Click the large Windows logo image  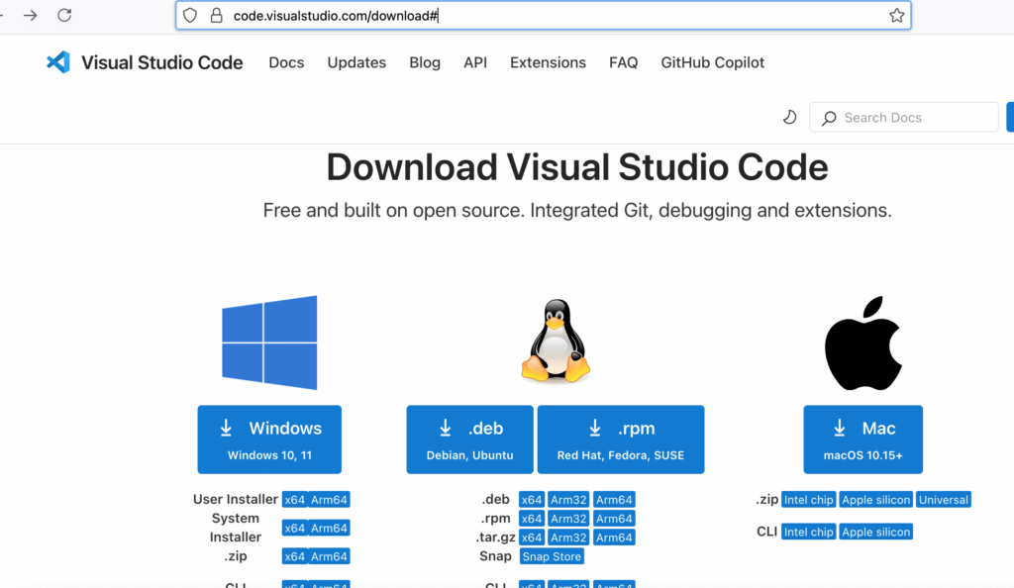pyautogui.click(x=269, y=343)
